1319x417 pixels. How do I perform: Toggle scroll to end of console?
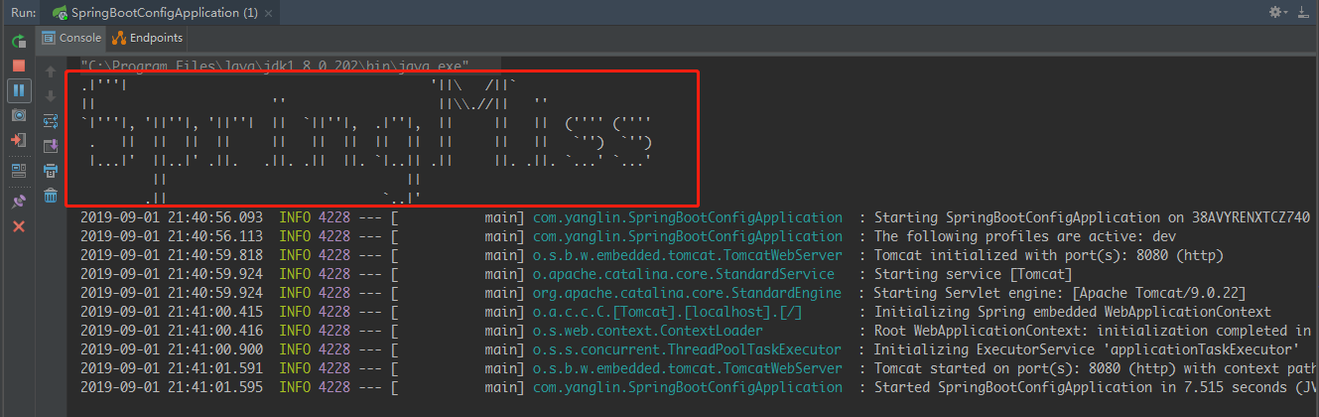coord(51,145)
